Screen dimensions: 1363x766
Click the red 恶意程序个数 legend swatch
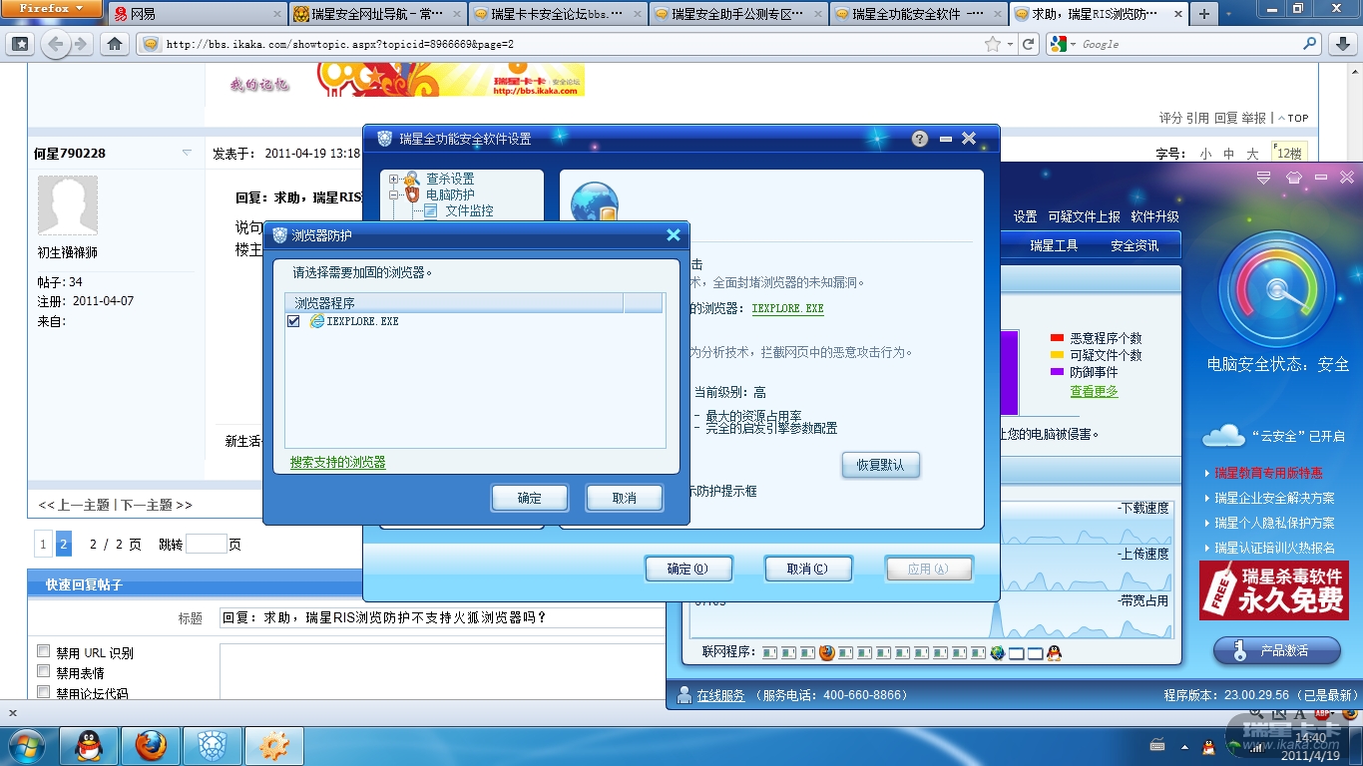1057,338
